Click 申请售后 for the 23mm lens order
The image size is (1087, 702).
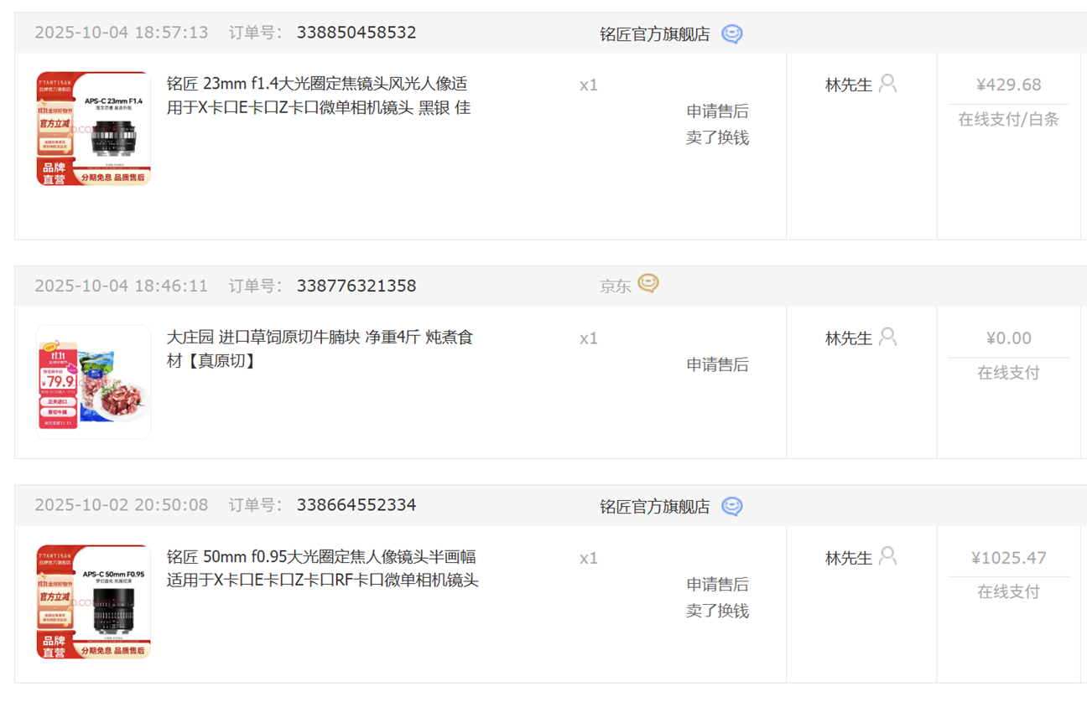[717, 111]
